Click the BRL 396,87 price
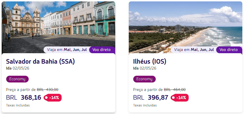 pos(151,98)
